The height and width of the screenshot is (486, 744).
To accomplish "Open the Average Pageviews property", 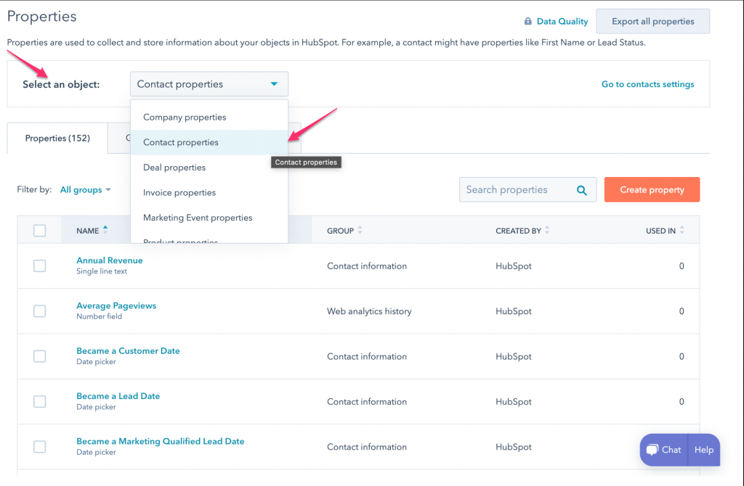I will (x=116, y=306).
